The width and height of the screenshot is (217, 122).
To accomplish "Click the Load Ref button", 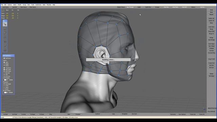I will click(x=15, y=7).
